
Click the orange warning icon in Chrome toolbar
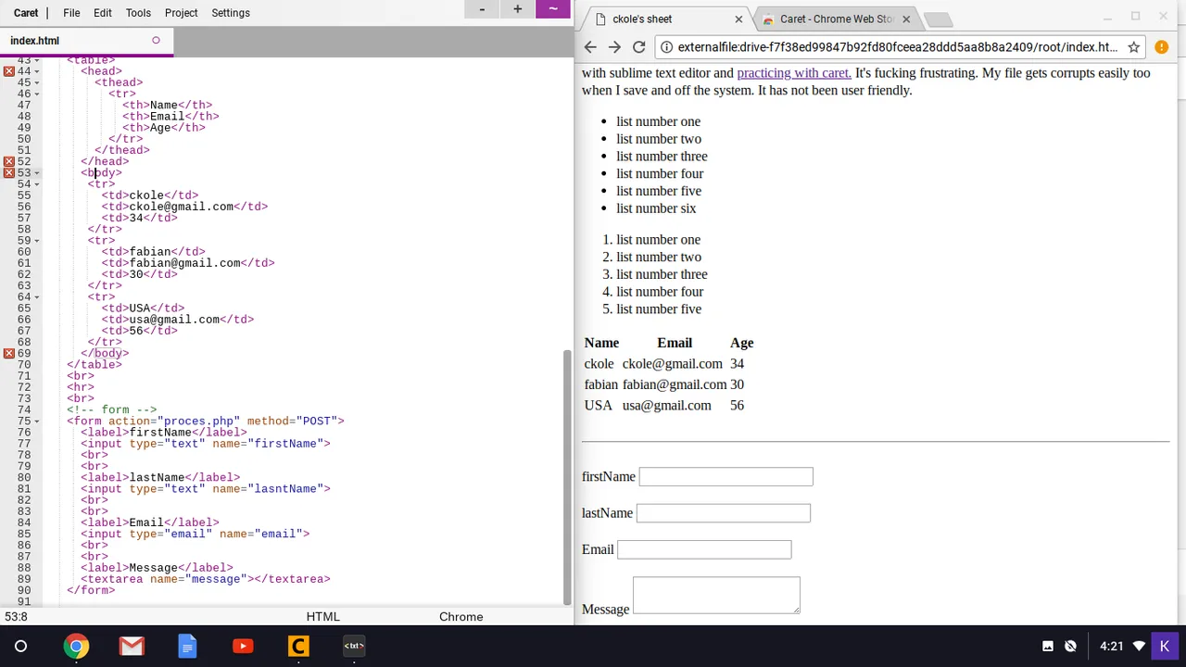coord(1161,47)
